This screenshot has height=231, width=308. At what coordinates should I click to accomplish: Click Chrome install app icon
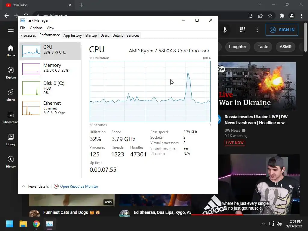click(x=251, y=16)
